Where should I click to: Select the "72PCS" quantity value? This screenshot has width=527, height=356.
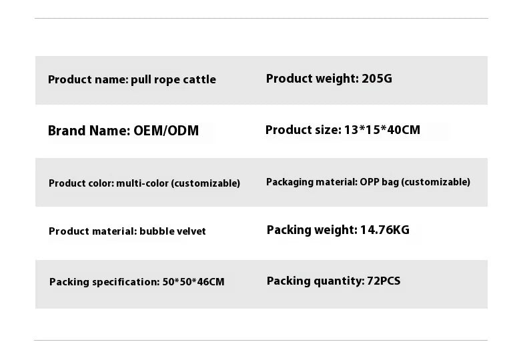(x=384, y=281)
